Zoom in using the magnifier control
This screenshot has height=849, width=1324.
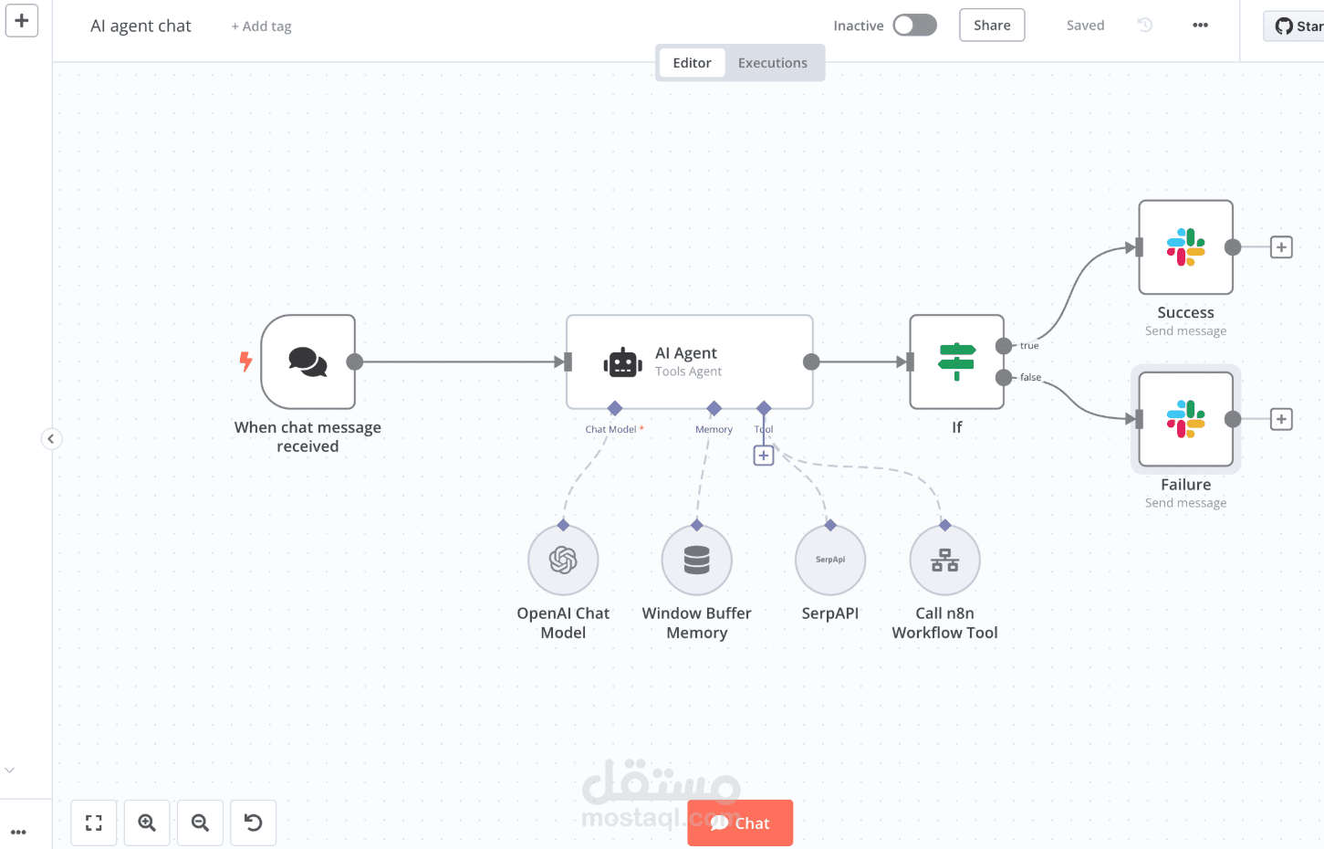pyautogui.click(x=147, y=823)
